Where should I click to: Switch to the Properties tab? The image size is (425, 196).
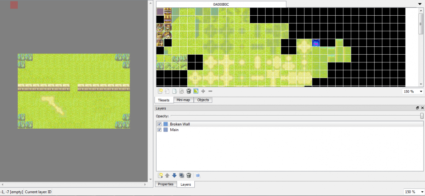pyautogui.click(x=165, y=184)
